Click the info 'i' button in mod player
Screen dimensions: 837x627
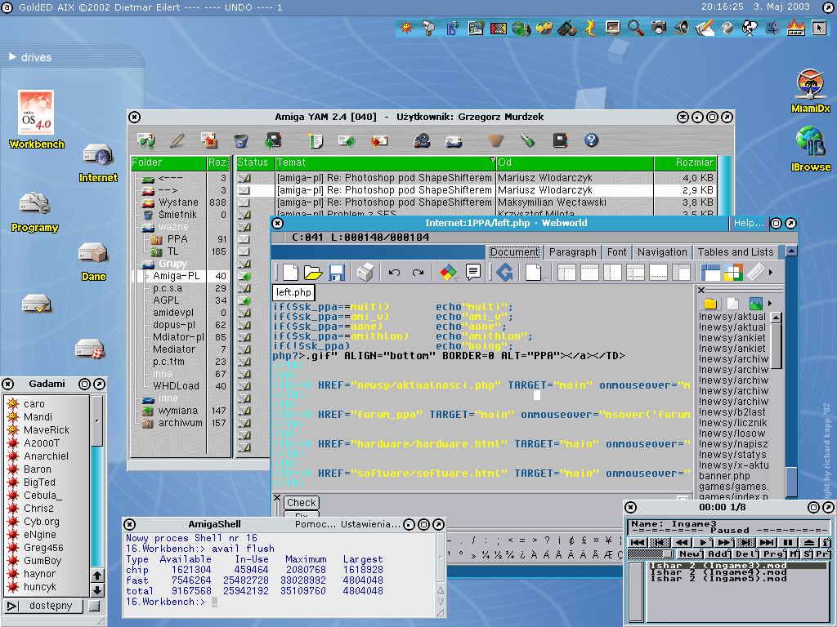[x=826, y=542]
